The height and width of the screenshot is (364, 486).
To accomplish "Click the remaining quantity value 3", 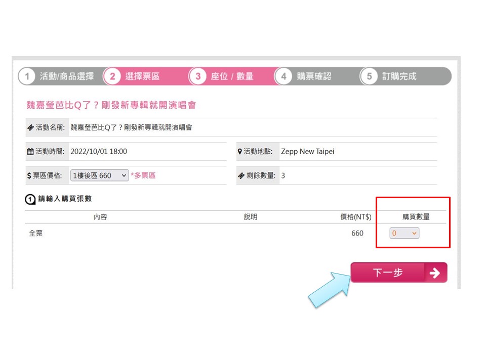I will (x=283, y=175).
